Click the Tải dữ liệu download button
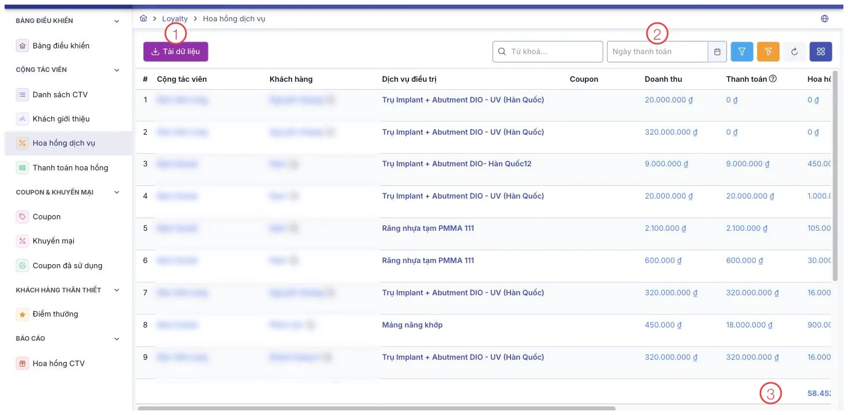Screen dimensions: 848x415 [x=176, y=52]
